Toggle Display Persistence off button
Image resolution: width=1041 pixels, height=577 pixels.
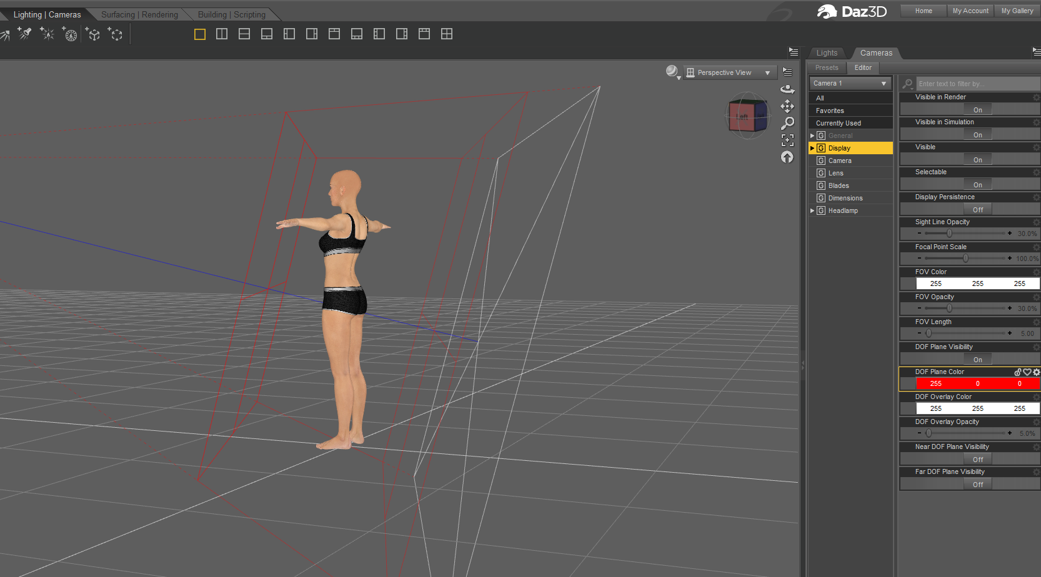(x=977, y=210)
